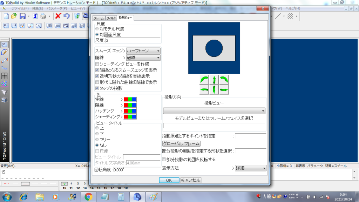Click the パラメータ status bar button
The width and height of the screenshot is (359, 202).
click(315, 166)
